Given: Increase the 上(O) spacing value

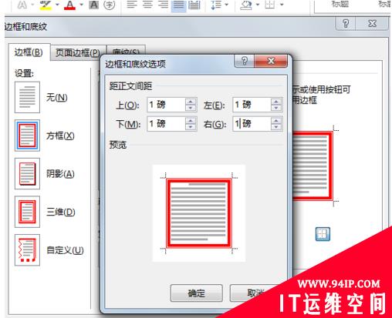Looking at the screenshot, I should coord(191,102).
